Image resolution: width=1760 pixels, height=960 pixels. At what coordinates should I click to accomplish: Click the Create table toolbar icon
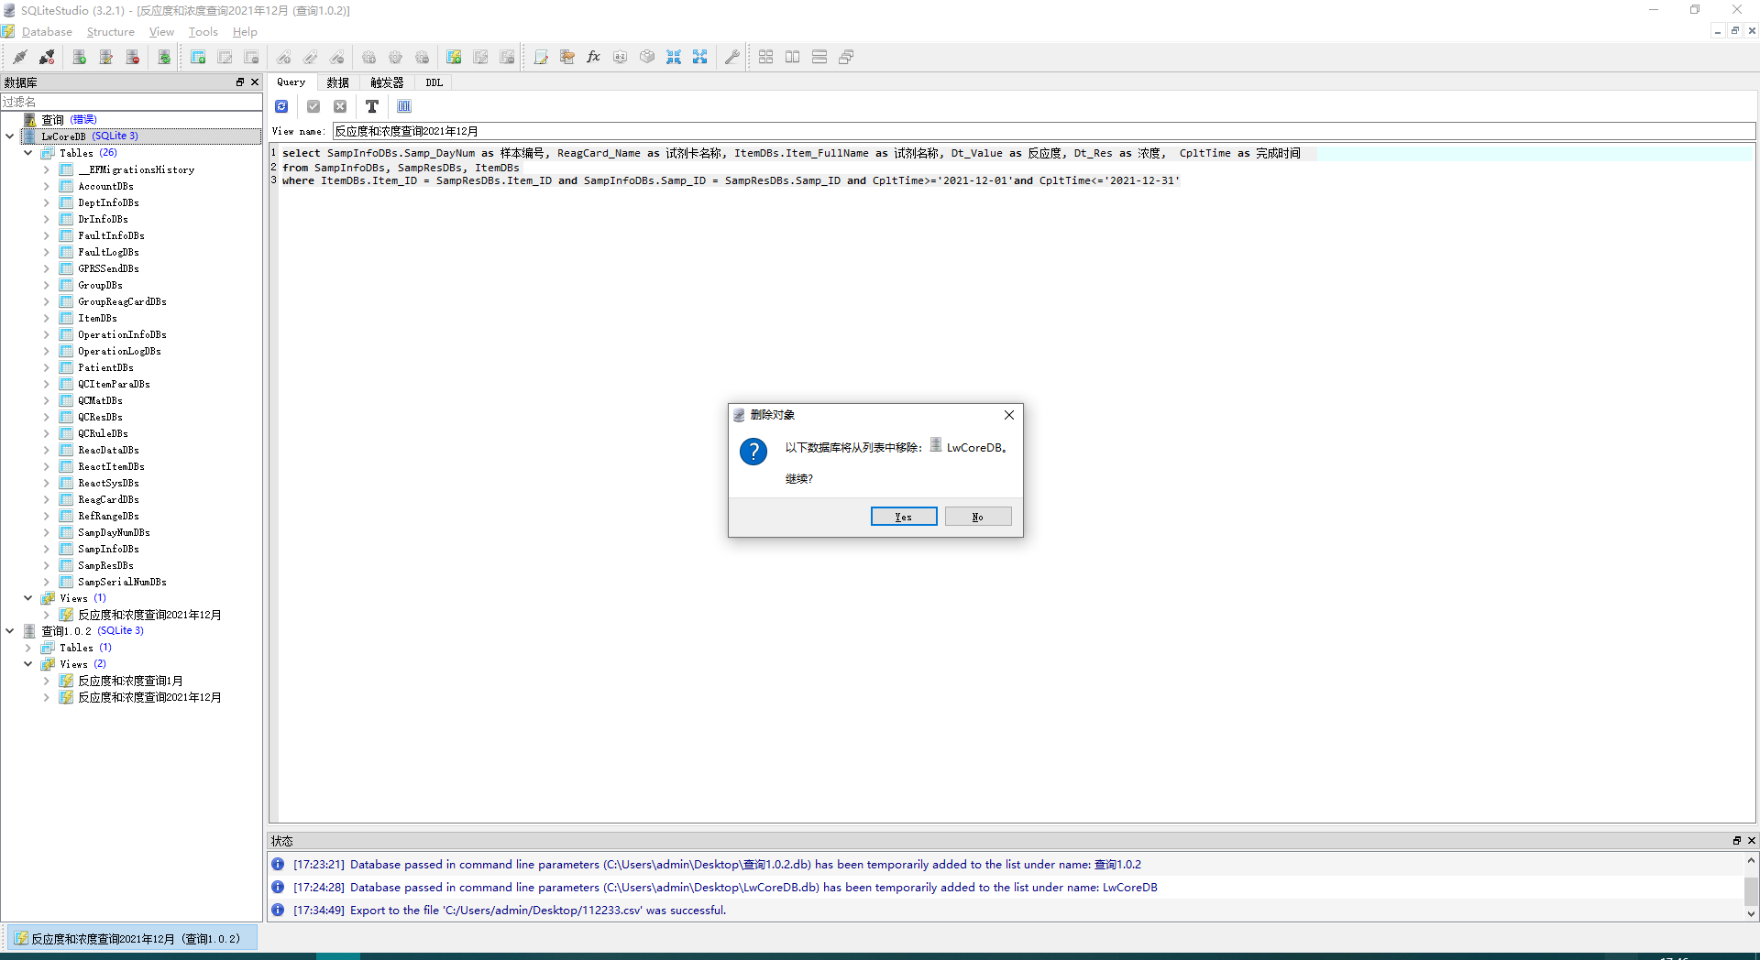tap(198, 57)
